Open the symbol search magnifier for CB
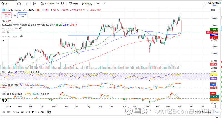This screenshot has height=118, width=222. coord(3,4)
